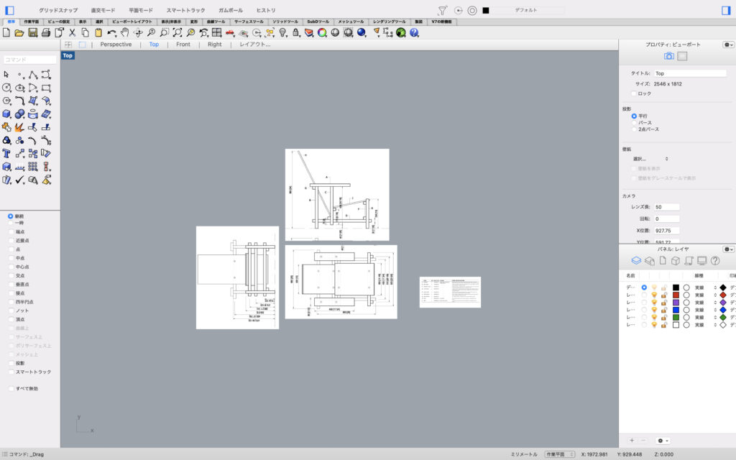Viewport: 736px width, 460px height.
Task: Create a new document with the New icon
Action: tap(6, 32)
